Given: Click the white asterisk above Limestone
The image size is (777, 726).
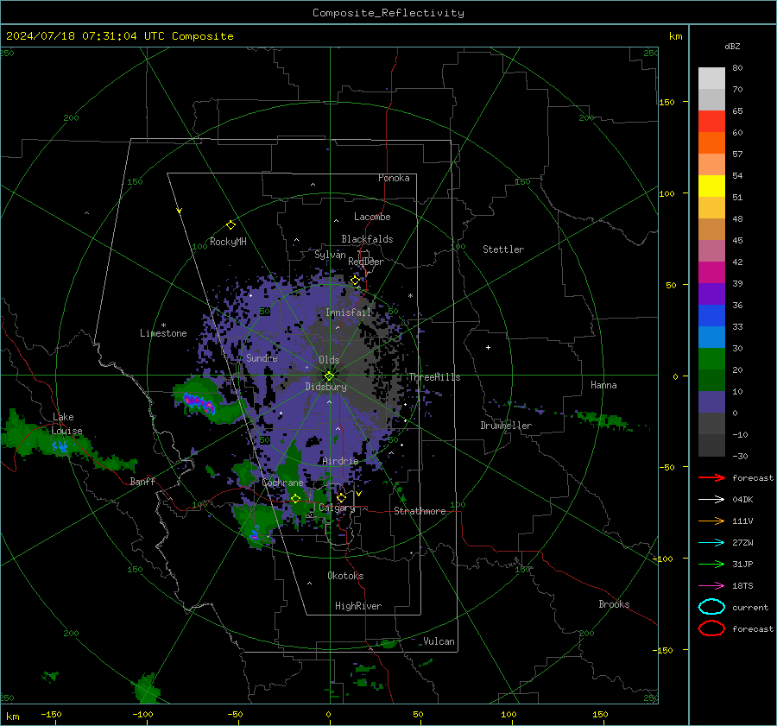Looking at the screenshot, I should pos(163,325).
